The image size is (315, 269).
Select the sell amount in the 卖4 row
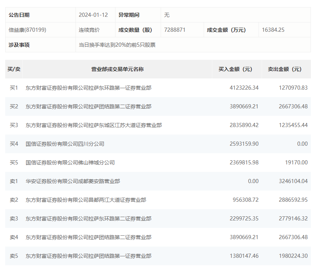coord(293,237)
